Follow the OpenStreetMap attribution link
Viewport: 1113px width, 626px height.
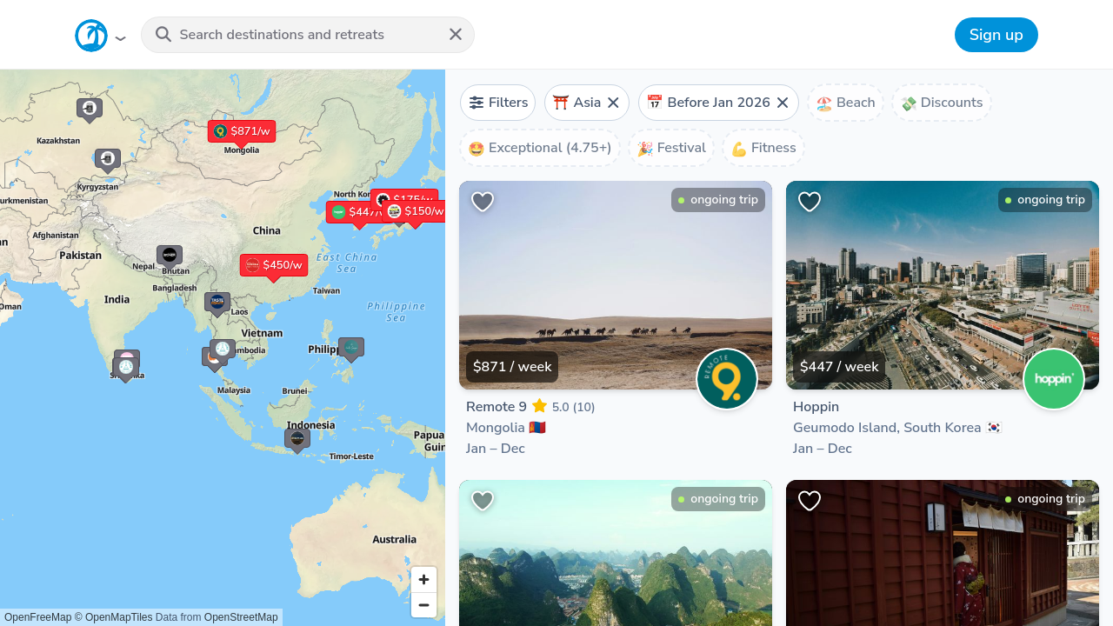click(x=241, y=617)
